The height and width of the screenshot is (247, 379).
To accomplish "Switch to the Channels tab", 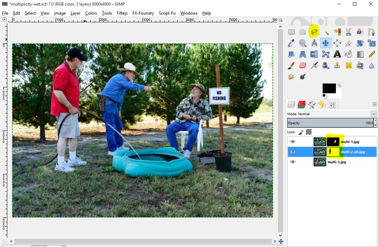I will [301, 104].
